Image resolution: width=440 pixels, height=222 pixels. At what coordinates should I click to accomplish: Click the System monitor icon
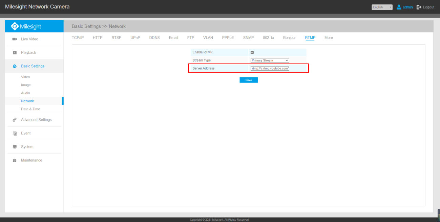click(15, 147)
